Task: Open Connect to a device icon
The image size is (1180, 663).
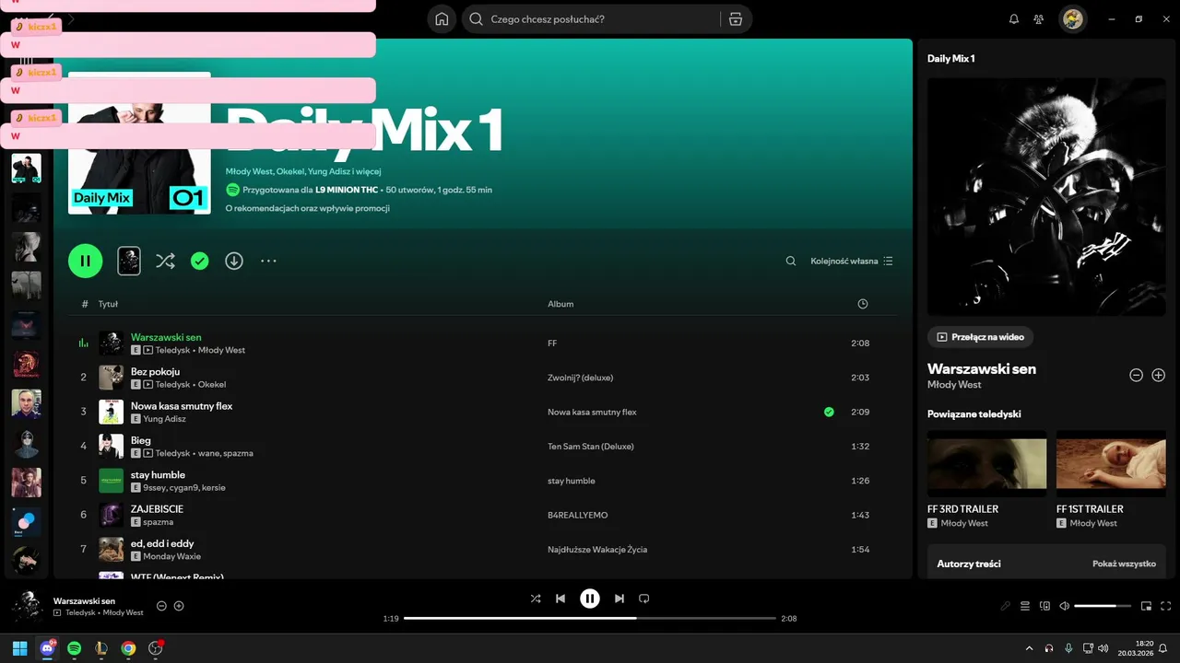Action: click(1044, 606)
